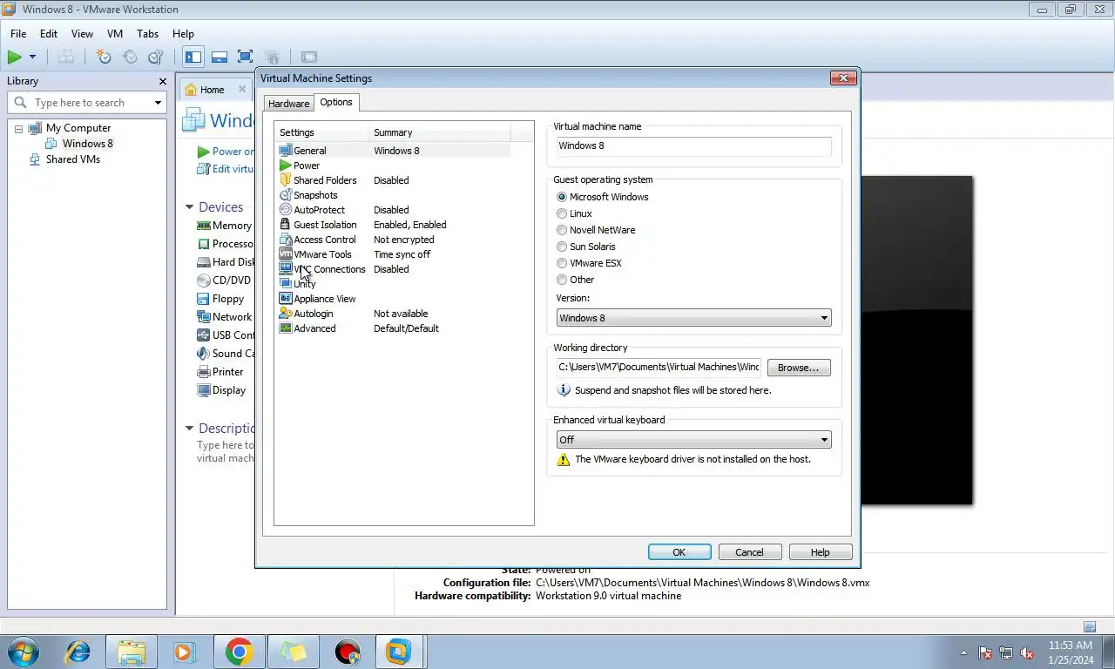Image resolution: width=1115 pixels, height=669 pixels.
Task: Open the Enhanced virtual keyboard dropdown
Action: [694, 440]
